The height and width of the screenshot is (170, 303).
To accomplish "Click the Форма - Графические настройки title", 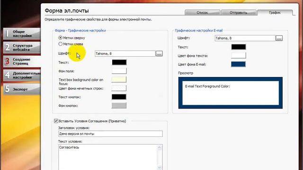I will [x=80, y=30].
